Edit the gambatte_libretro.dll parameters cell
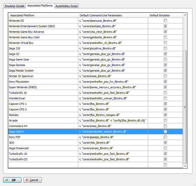This screenshot has height=186, width=196. pos(113,37)
